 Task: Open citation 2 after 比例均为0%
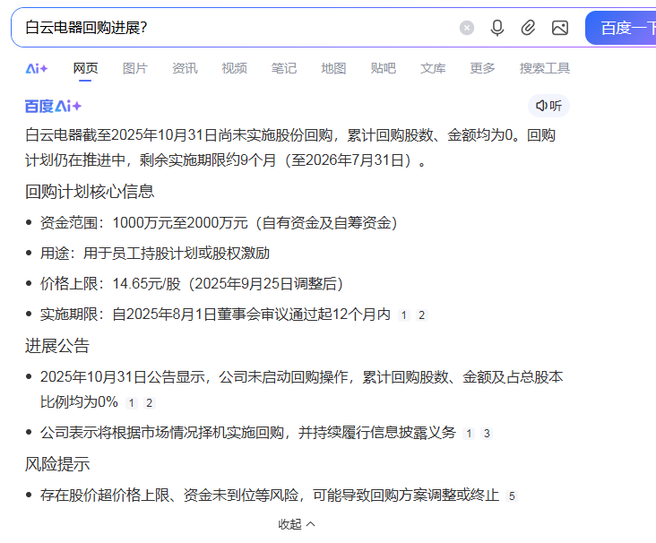tap(150, 403)
